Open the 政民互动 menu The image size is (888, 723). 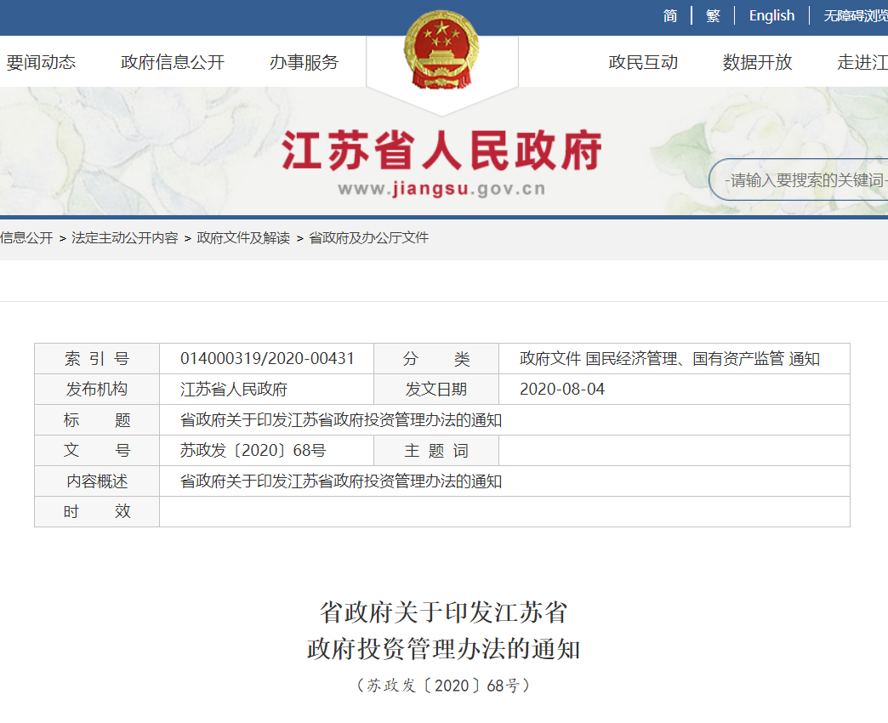643,62
